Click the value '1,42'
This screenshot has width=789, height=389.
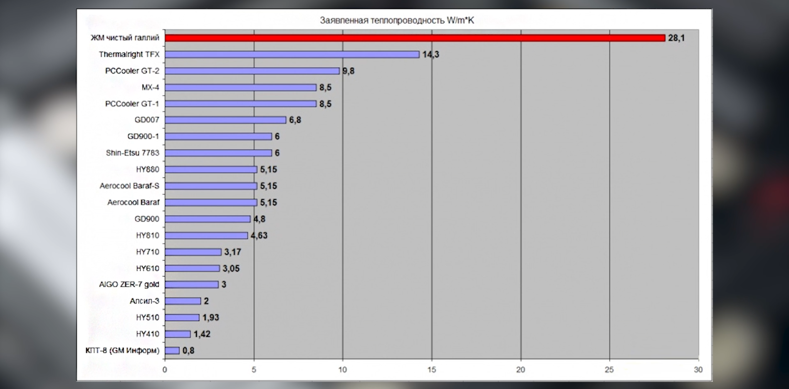202,334
